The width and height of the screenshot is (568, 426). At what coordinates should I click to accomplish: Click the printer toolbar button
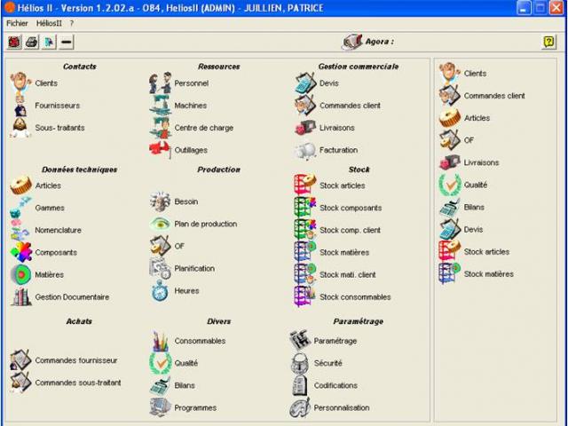(32, 42)
